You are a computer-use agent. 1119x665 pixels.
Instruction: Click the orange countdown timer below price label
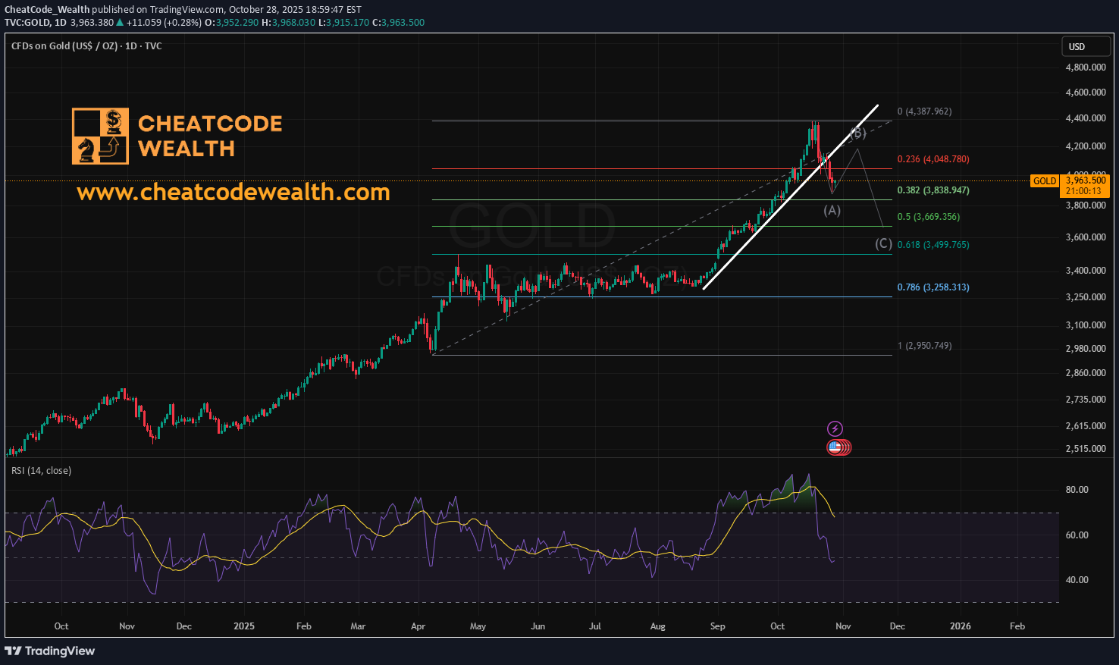point(1084,190)
